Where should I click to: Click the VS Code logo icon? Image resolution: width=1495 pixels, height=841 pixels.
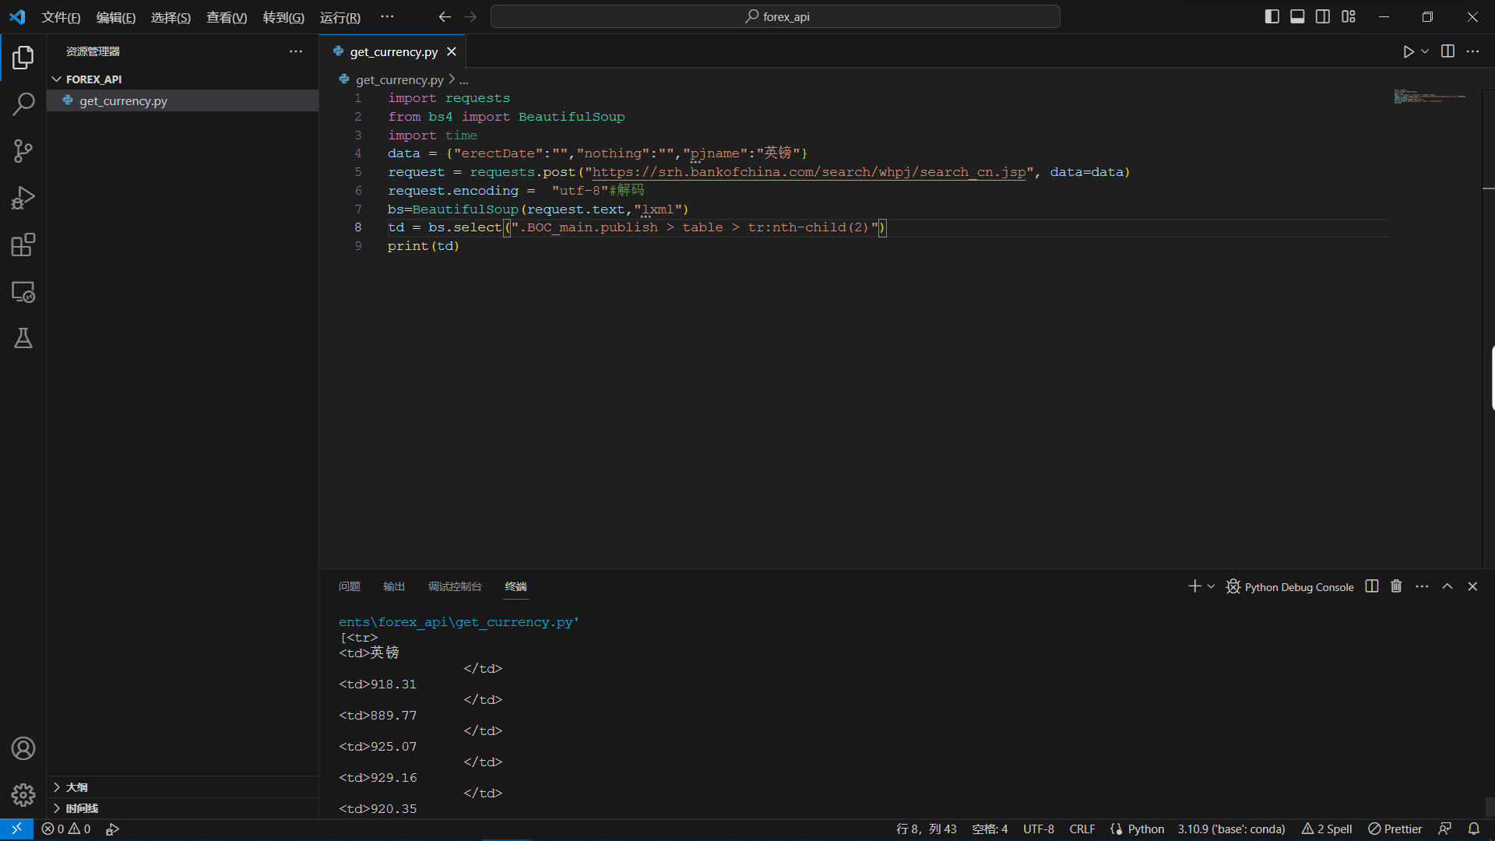17,16
